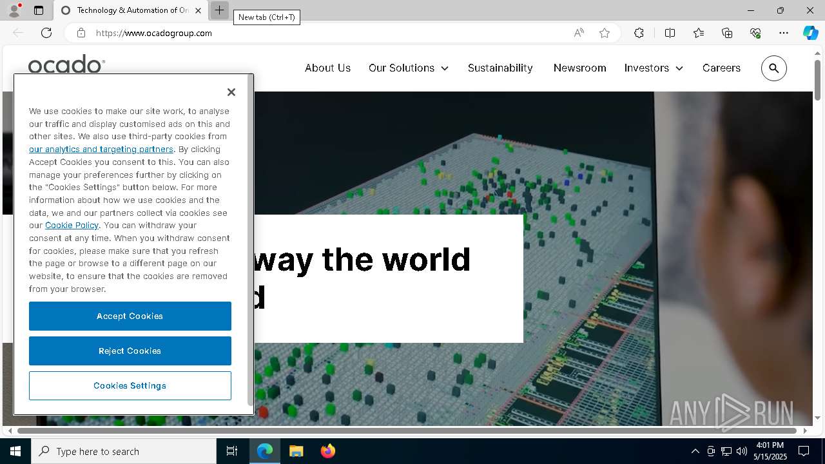
Task: Launch Firefox from the taskbar
Action: tap(327, 451)
